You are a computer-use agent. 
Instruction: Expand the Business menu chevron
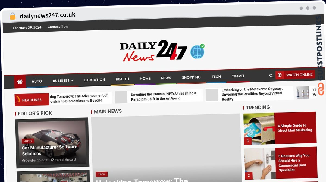[72, 80]
